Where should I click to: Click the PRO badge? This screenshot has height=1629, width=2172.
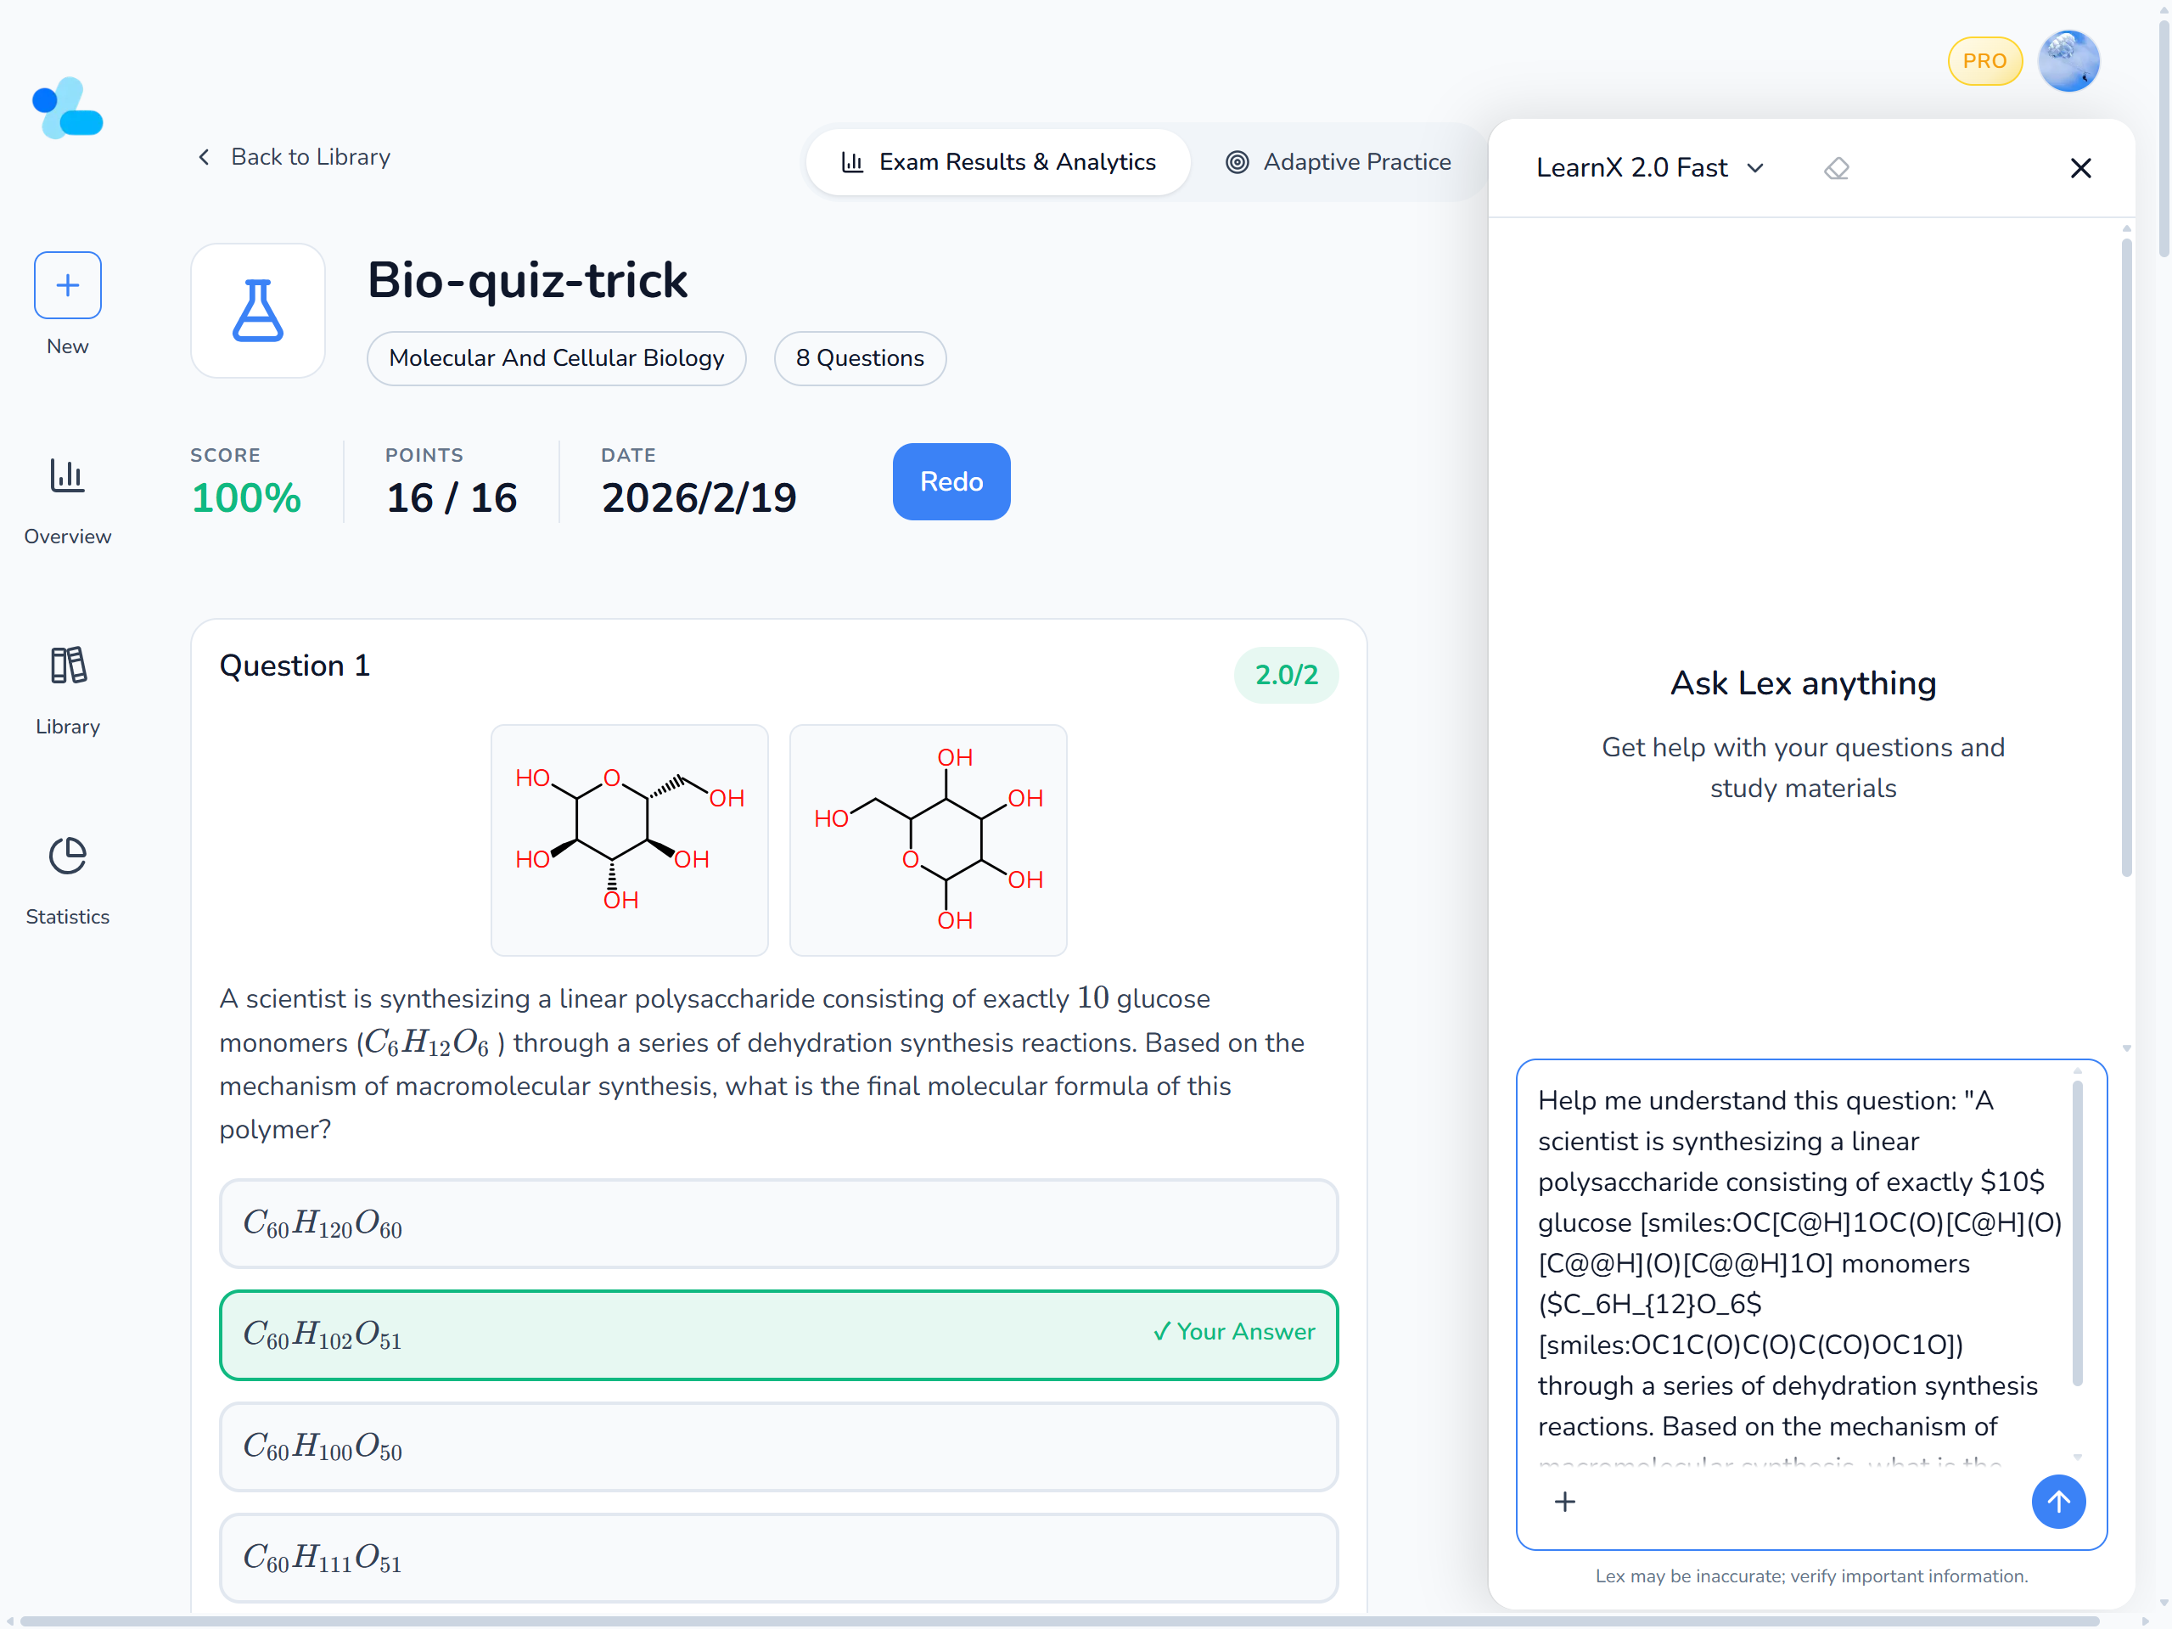pos(1984,61)
